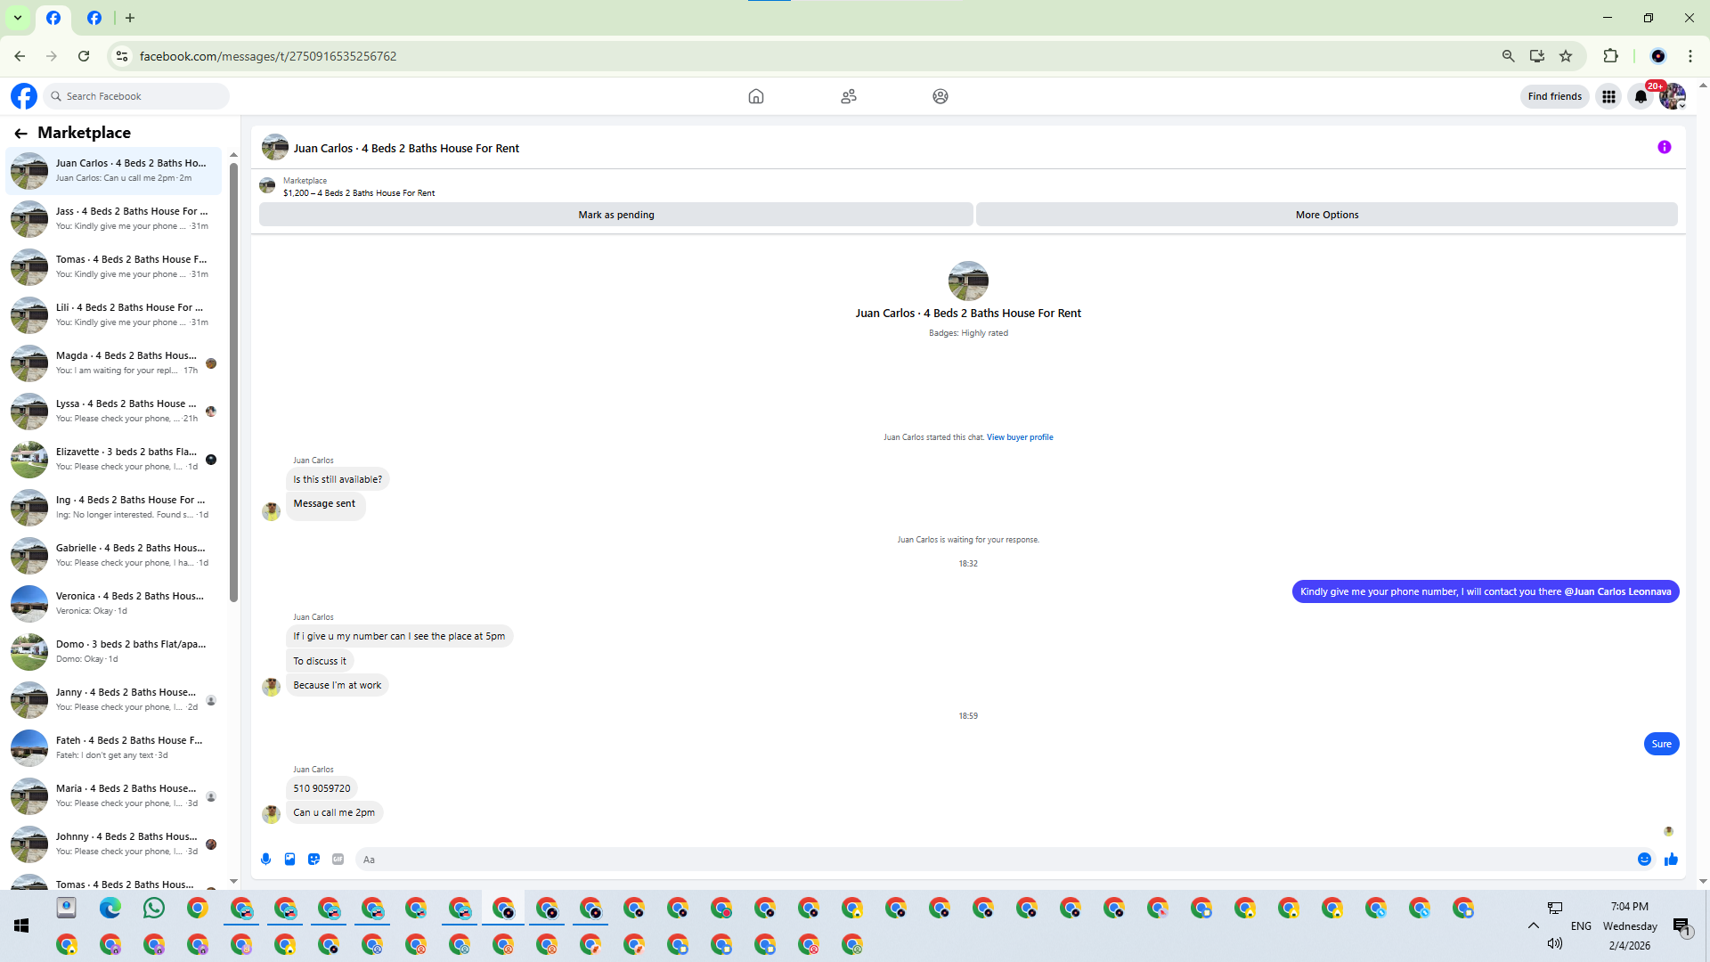
Task: Open the sticker picker icon
Action: pyautogui.click(x=313, y=860)
